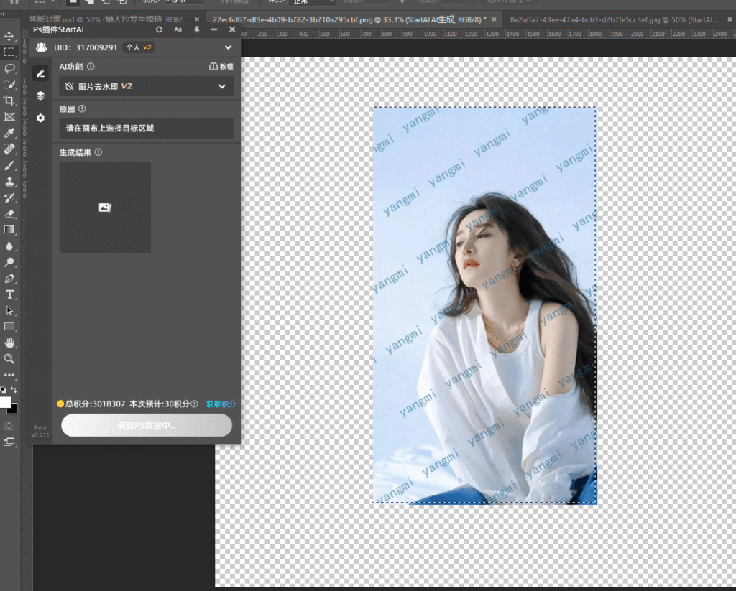Toggle the StartAI panel pin
This screenshot has width=736, height=591.
[x=197, y=29]
